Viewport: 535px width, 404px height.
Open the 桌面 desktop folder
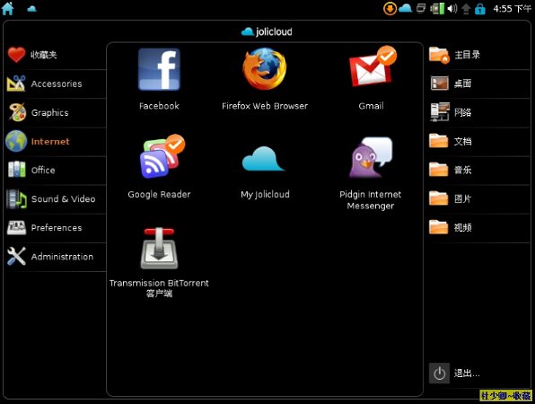[478, 83]
